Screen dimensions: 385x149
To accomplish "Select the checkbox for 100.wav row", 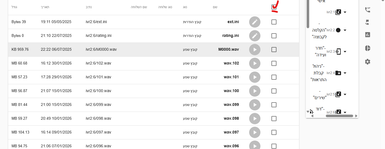I will (274, 91).
